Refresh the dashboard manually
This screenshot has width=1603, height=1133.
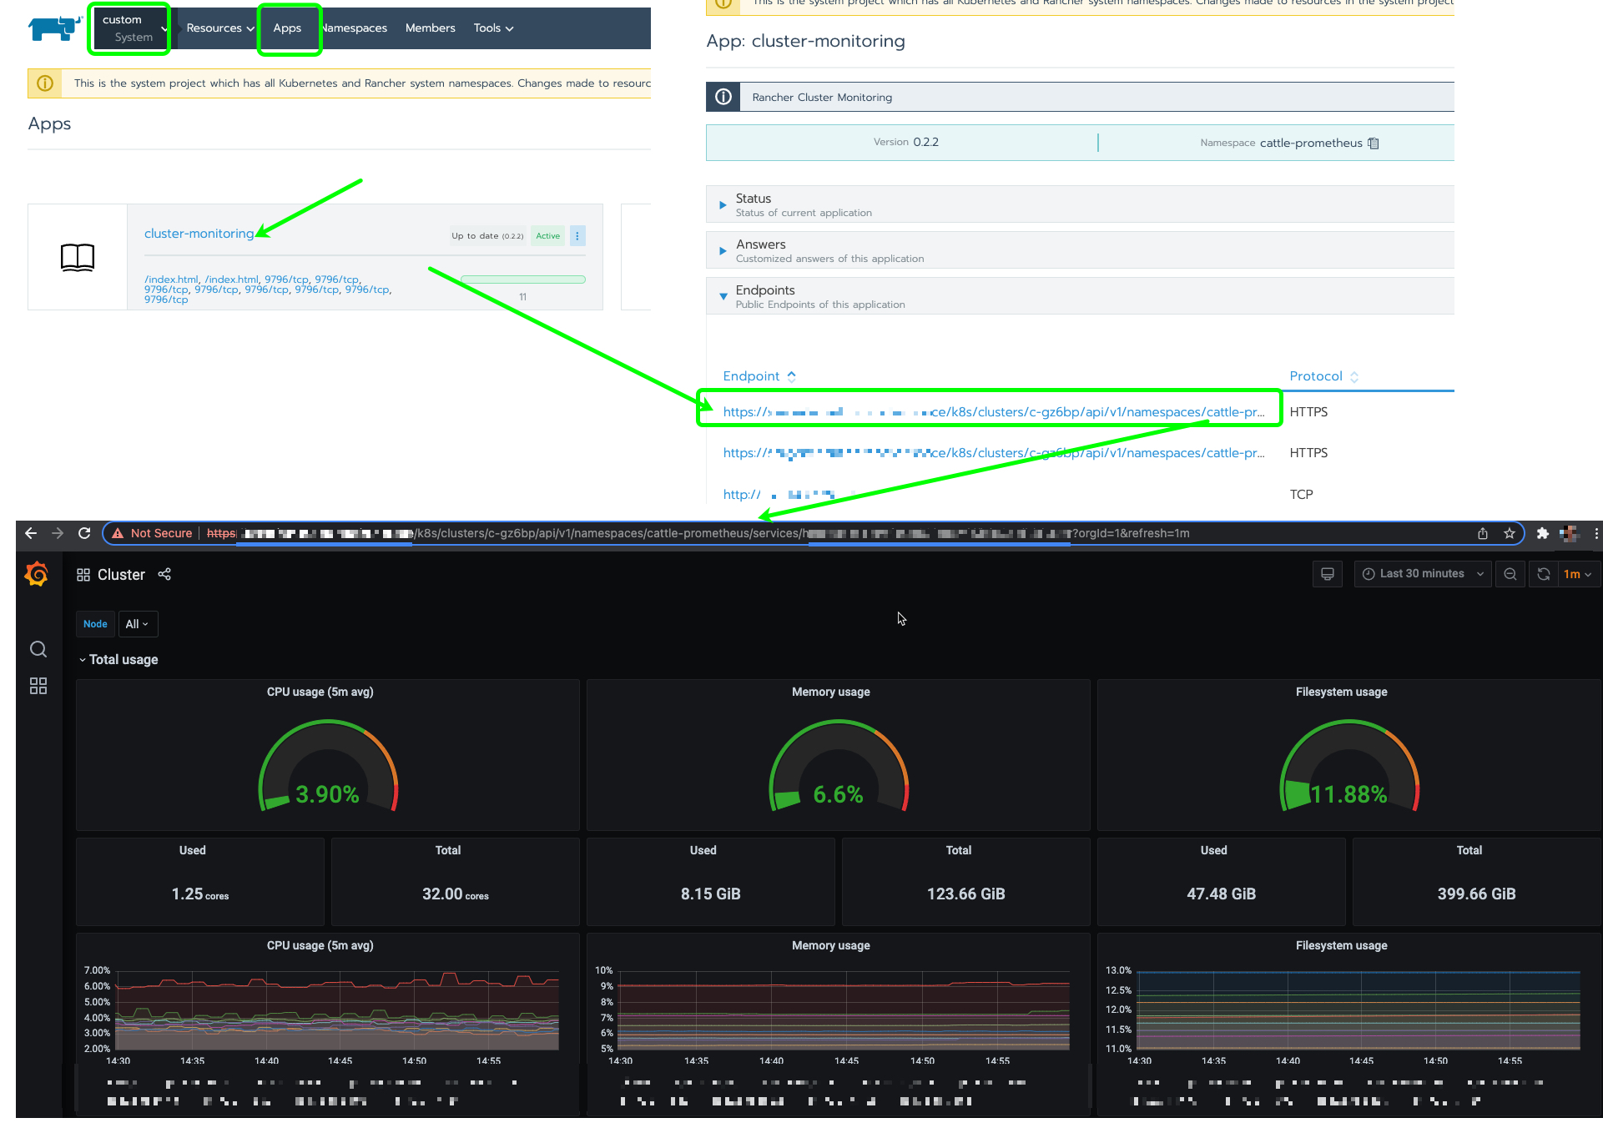point(1543,574)
